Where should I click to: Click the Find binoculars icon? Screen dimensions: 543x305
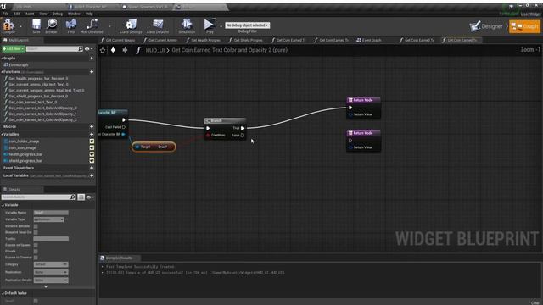click(71, 25)
